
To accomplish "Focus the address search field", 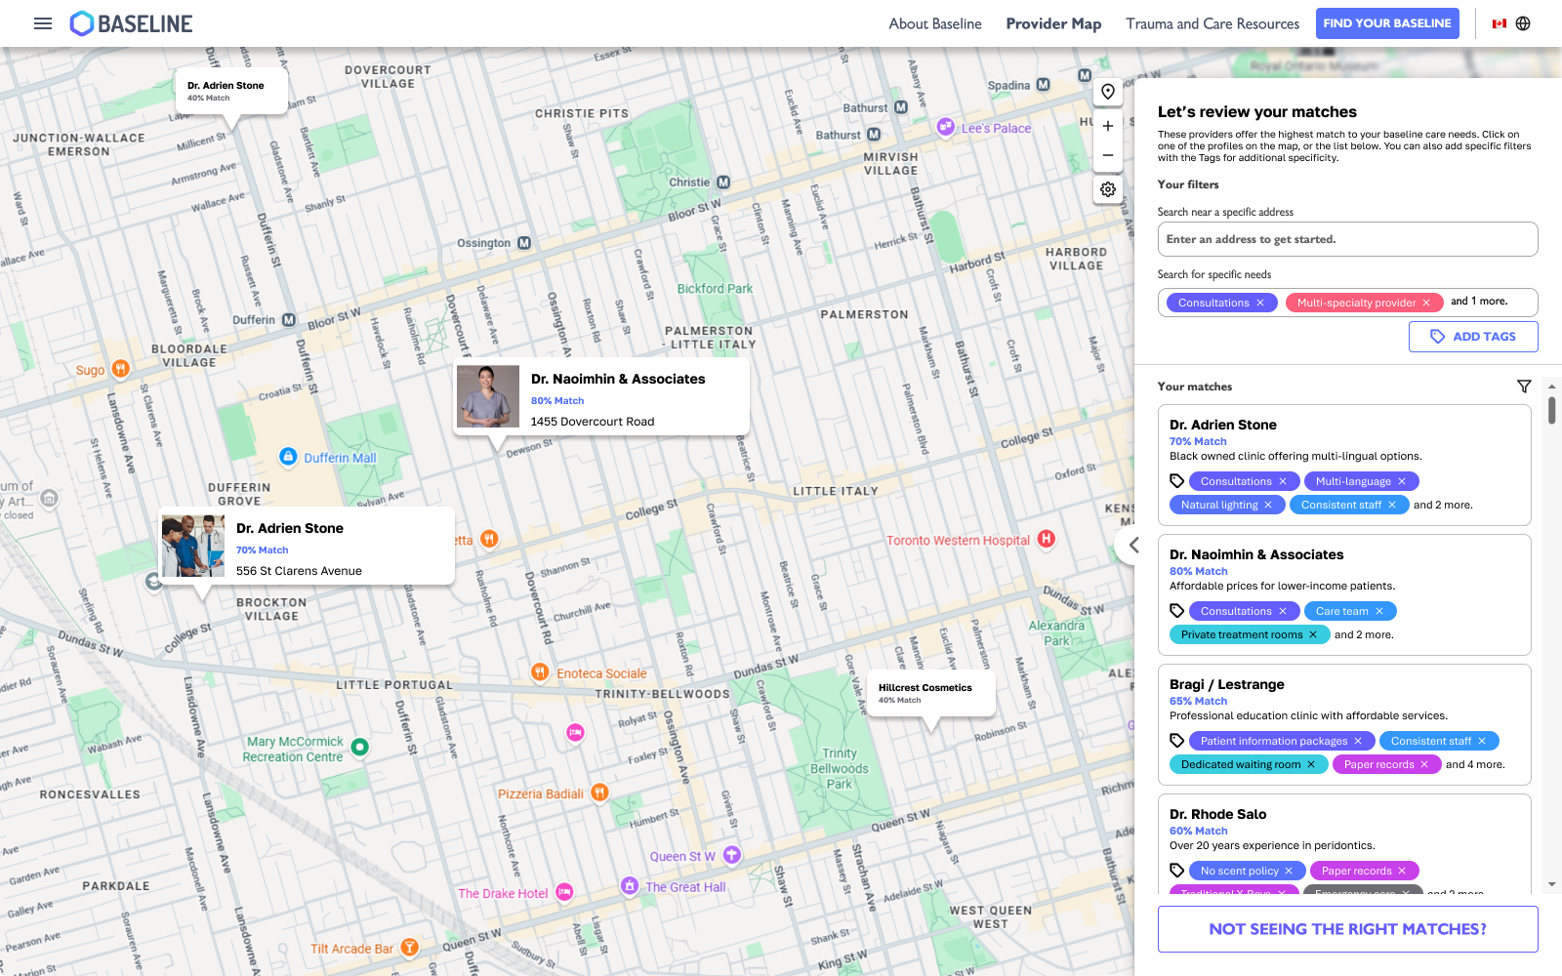I will [x=1348, y=239].
